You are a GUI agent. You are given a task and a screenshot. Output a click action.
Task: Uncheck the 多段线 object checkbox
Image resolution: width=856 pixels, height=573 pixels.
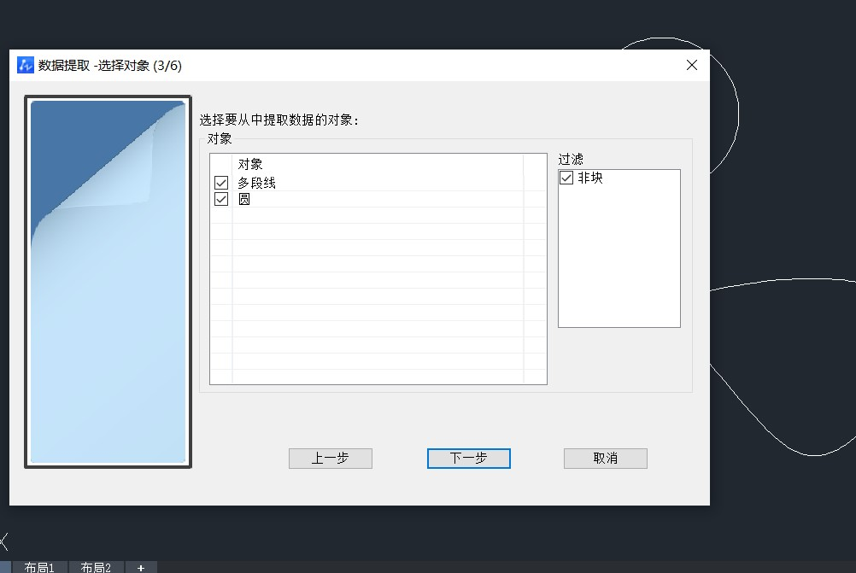pos(221,183)
